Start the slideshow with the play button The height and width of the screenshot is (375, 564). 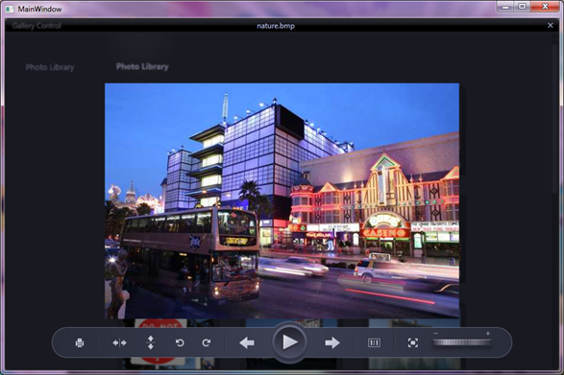[289, 342]
